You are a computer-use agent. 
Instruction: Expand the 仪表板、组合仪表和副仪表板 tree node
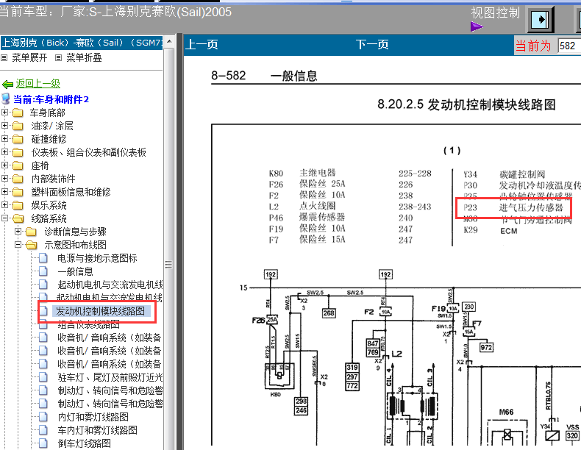[x=4, y=152]
